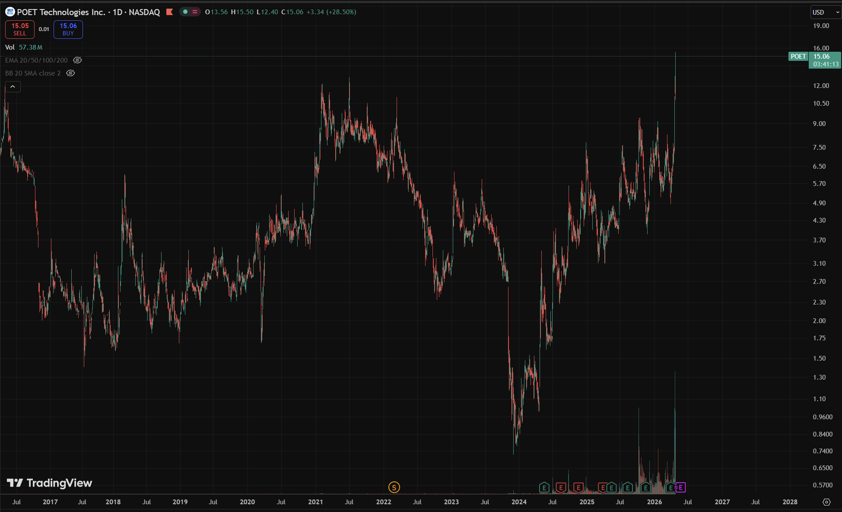842x512 pixels.
Task: Click the TradingView logo
Action: (50, 483)
